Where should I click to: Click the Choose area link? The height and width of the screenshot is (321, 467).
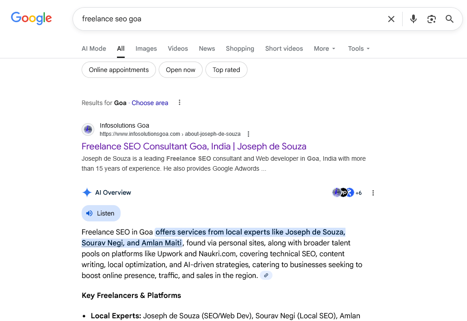(150, 103)
